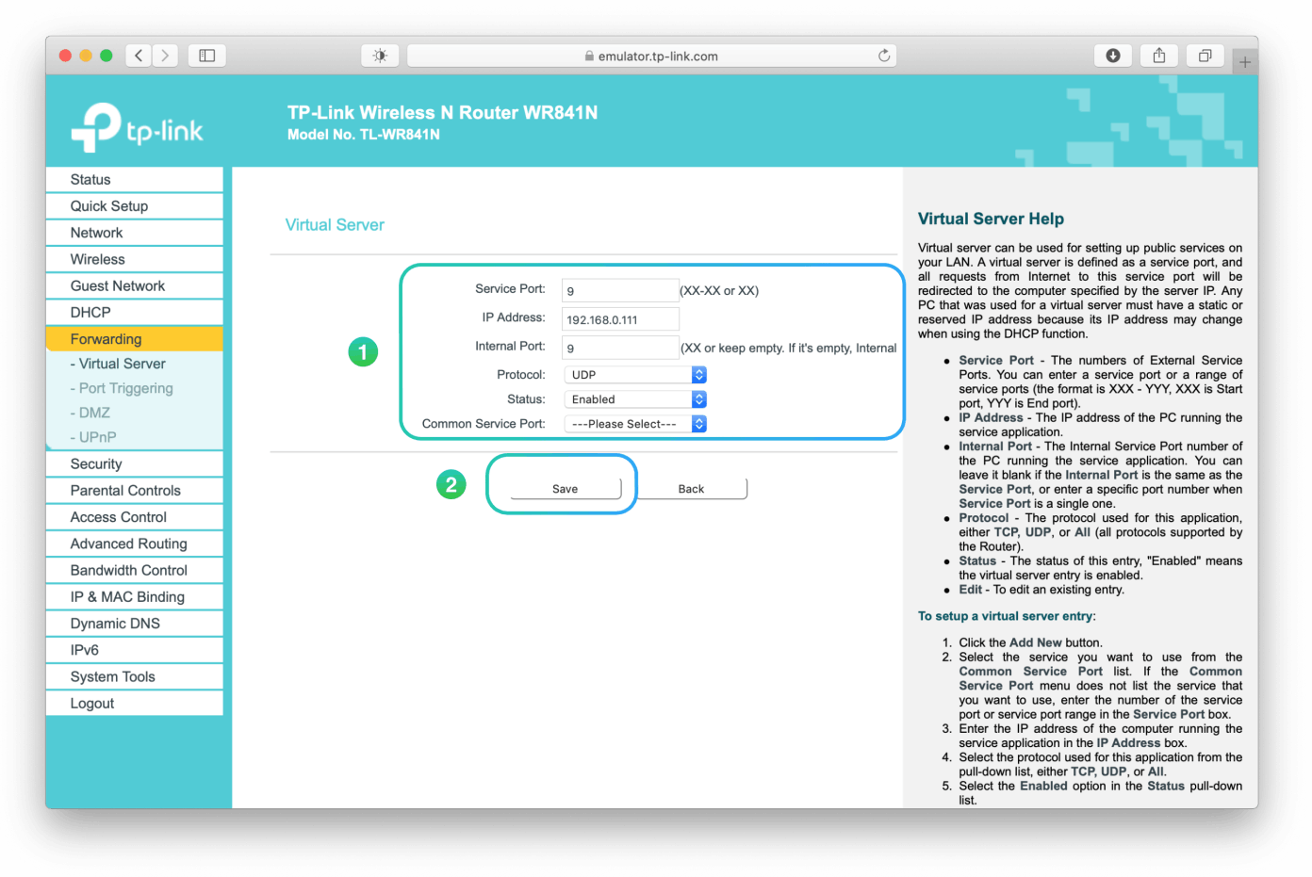This screenshot has width=1312, height=877.
Task: Click the Safari back arrow
Action: [139, 56]
